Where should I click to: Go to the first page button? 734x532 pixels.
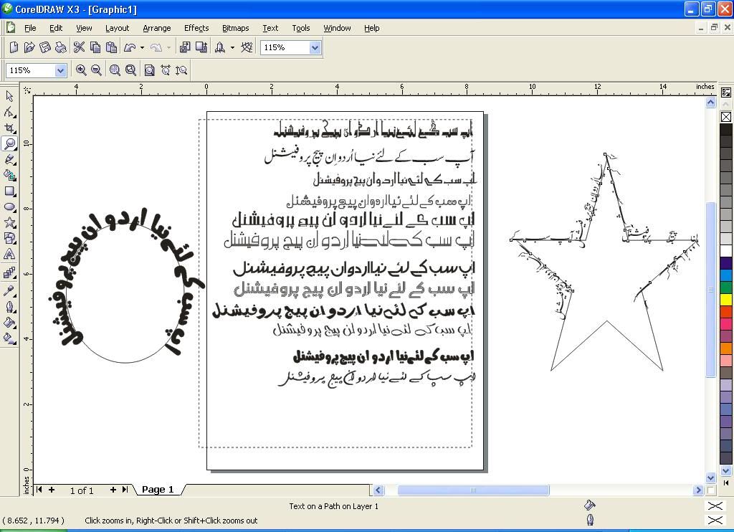39,490
